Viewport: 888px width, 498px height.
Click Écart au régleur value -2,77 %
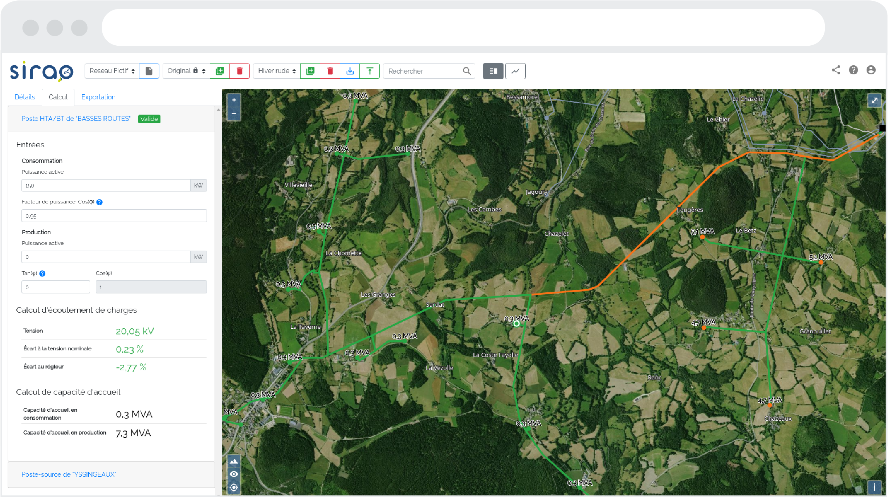(x=131, y=367)
